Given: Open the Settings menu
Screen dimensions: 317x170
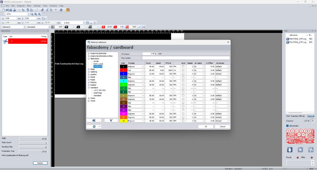Looking at the screenshot, I should click(x=37, y=6).
